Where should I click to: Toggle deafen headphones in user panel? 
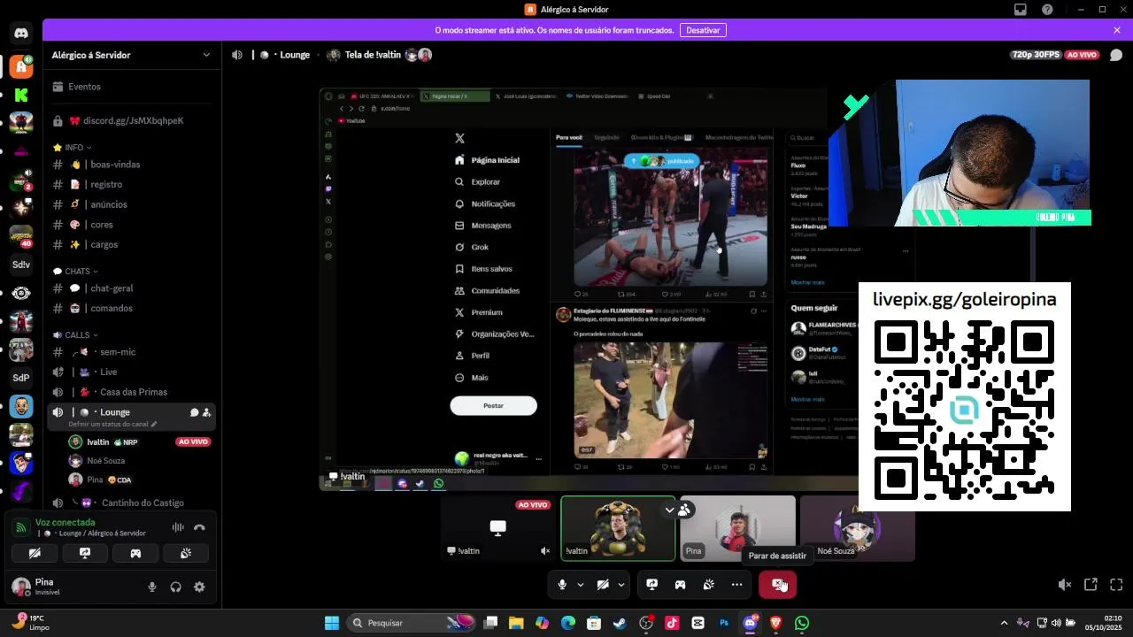click(175, 587)
